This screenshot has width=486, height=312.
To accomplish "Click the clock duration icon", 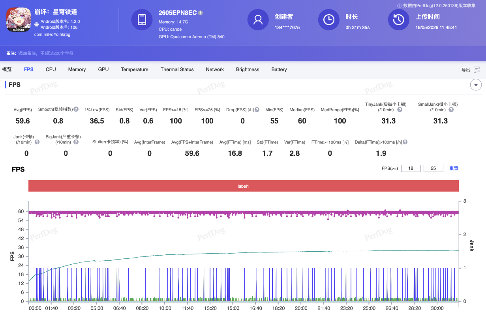I will (x=329, y=20).
